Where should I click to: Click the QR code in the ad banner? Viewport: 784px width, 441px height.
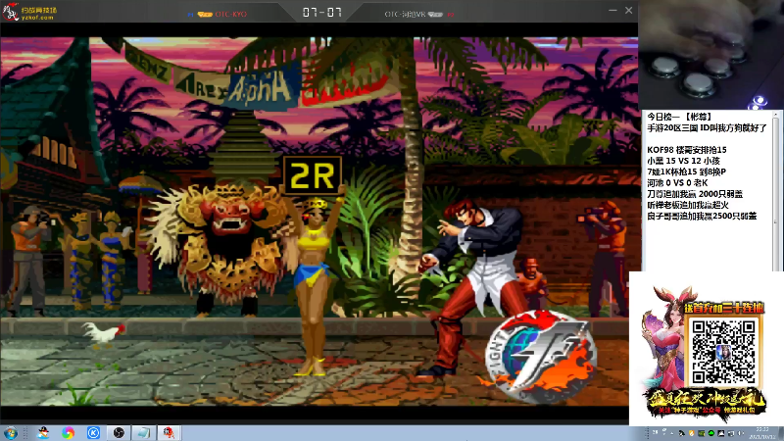pos(723,352)
